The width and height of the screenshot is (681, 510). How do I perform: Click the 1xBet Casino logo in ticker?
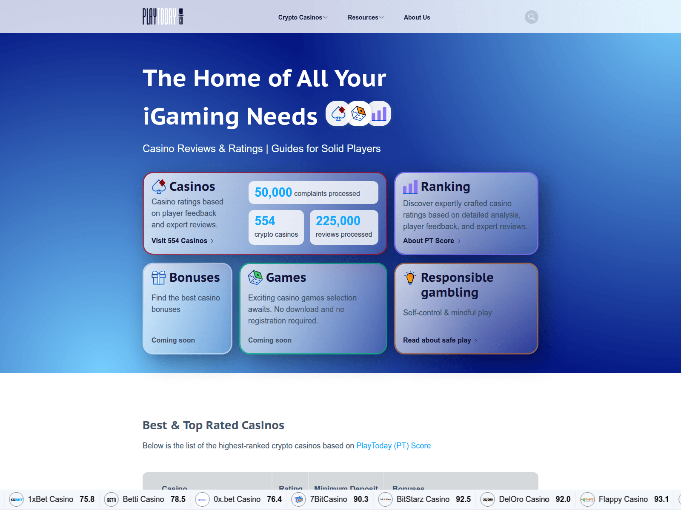(17, 499)
